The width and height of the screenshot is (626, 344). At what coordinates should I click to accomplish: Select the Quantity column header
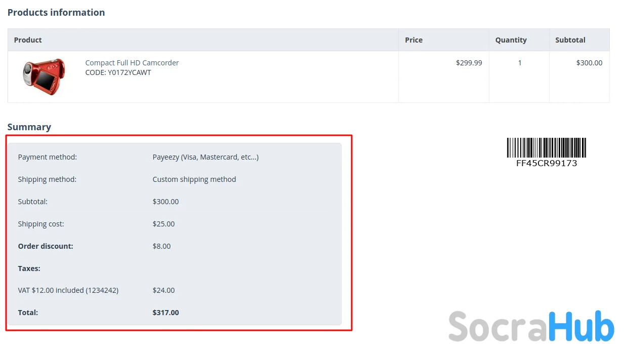click(x=511, y=40)
